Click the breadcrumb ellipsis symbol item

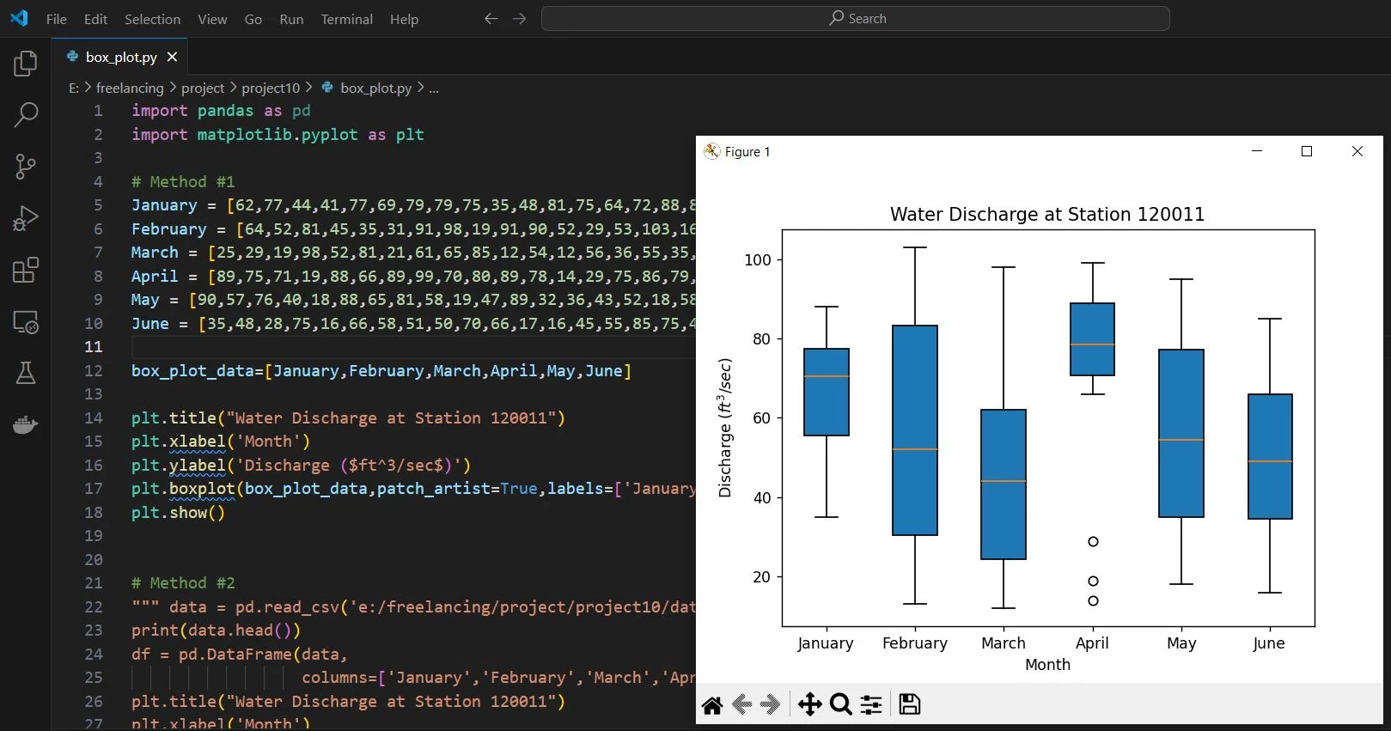(434, 88)
